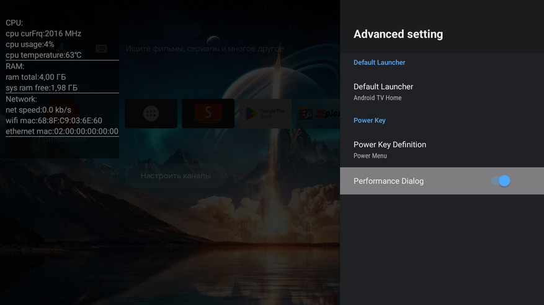Click the microphone voice search icon
The height and width of the screenshot is (305, 544).
click(62, 48)
